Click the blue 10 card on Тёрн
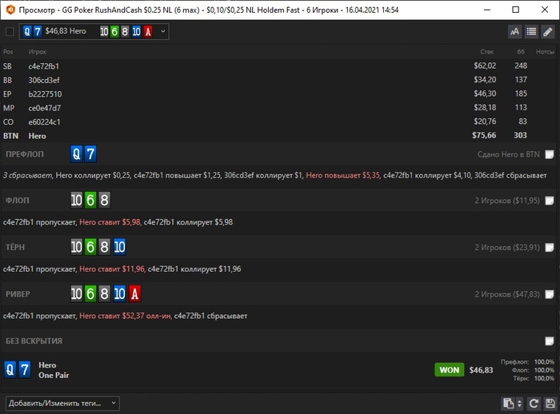The height and width of the screenshot is (414, 560). point(119,247)
